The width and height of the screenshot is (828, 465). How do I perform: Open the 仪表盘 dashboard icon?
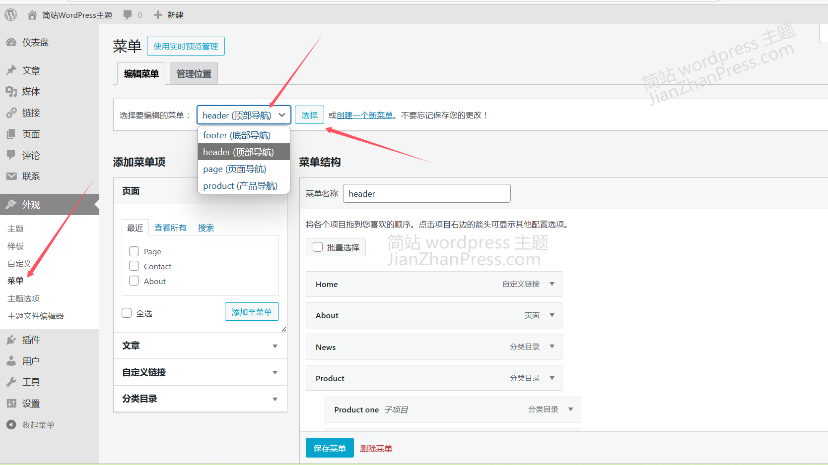pos(11,43)
